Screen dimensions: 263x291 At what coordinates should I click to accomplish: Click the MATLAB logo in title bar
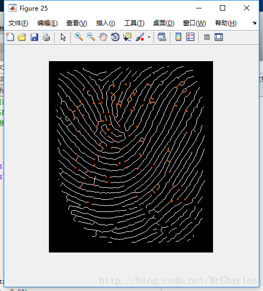[x=13, y=8]
